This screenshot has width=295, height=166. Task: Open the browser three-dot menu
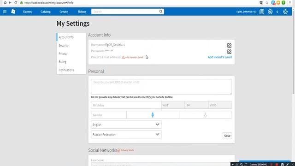coord(290,3)
